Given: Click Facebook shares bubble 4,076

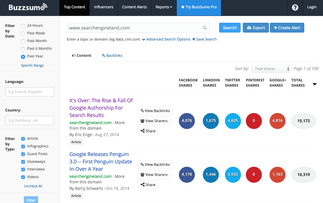Looking at the screenshot, I should (x=187, y=121).
